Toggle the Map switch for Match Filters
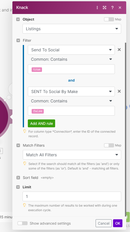The image size is (130, 232). pos(109,145)
